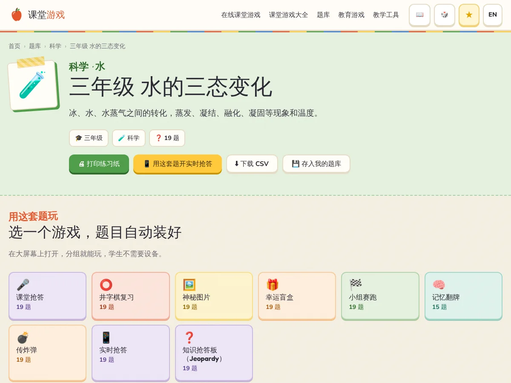Open 课堂游戏大全 in the top navigation
This screenshot has width=511, height=383.
click(x=288, y=15)
